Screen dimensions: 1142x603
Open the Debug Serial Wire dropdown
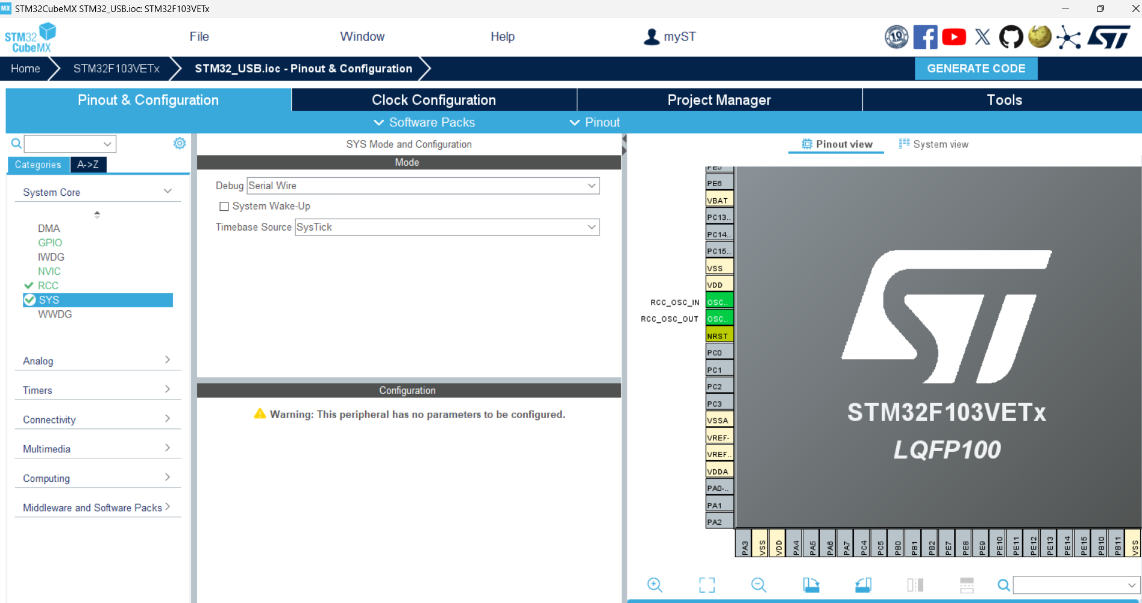[423, 186]
